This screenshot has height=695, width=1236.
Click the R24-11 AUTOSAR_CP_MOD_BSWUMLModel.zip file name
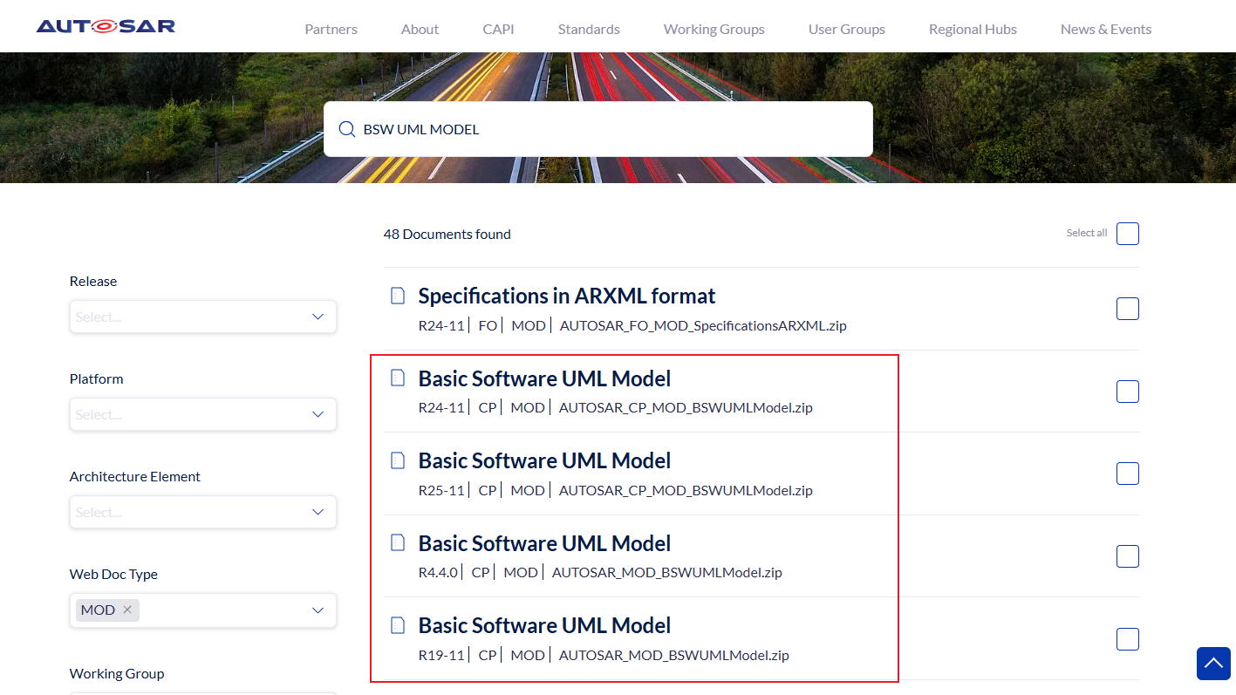tap(686, 407)
